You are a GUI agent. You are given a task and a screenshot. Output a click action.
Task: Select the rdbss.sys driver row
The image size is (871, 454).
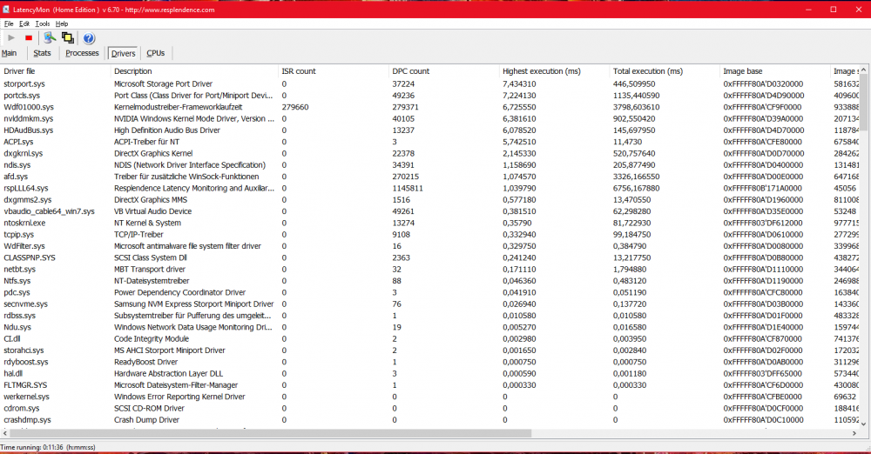coord(430,315)
